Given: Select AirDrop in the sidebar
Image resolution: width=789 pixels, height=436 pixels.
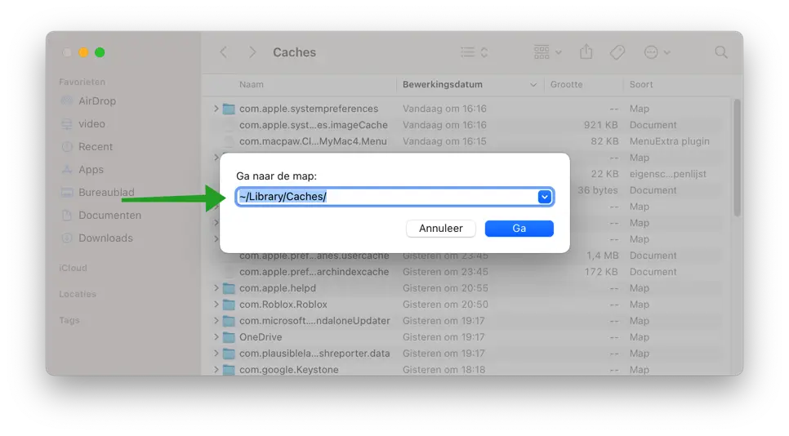Looking at the screenshot, I should 97,101.
